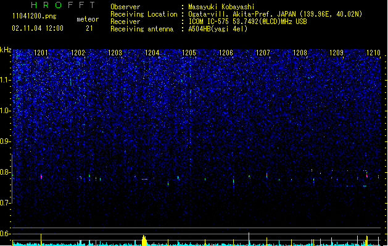Click the Observer name Masayuki Kobayashi

click(221, 7)
